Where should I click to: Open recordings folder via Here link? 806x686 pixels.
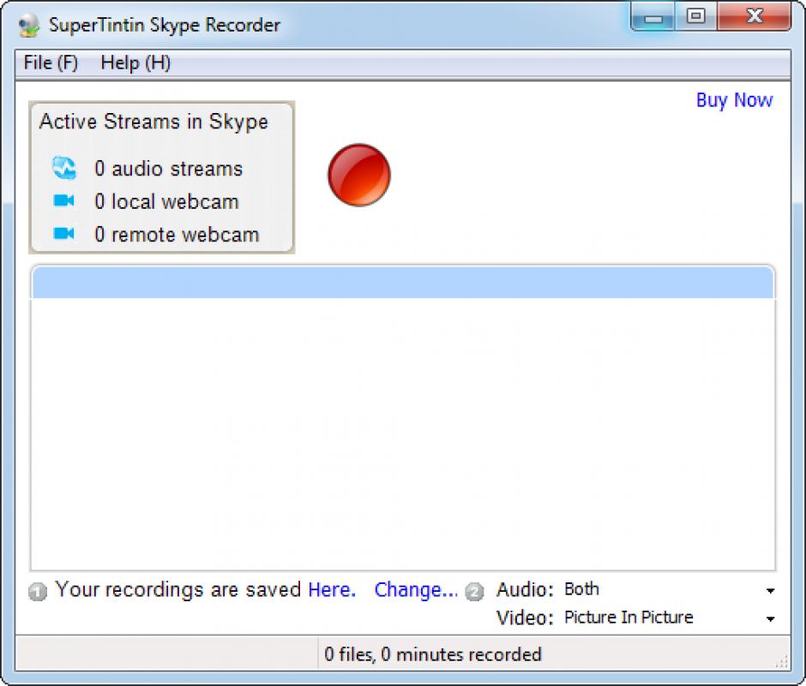(x=332, y=589)
